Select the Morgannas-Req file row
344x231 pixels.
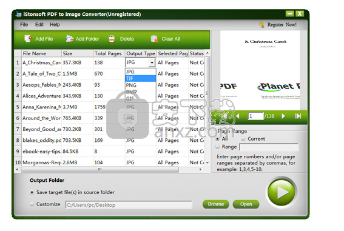pyautogui.click(x=109, y=162)
